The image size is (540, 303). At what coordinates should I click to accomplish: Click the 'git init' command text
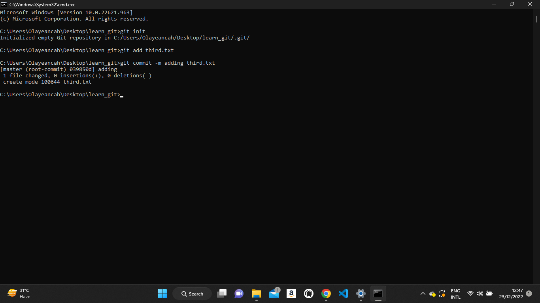pos(133,31)
